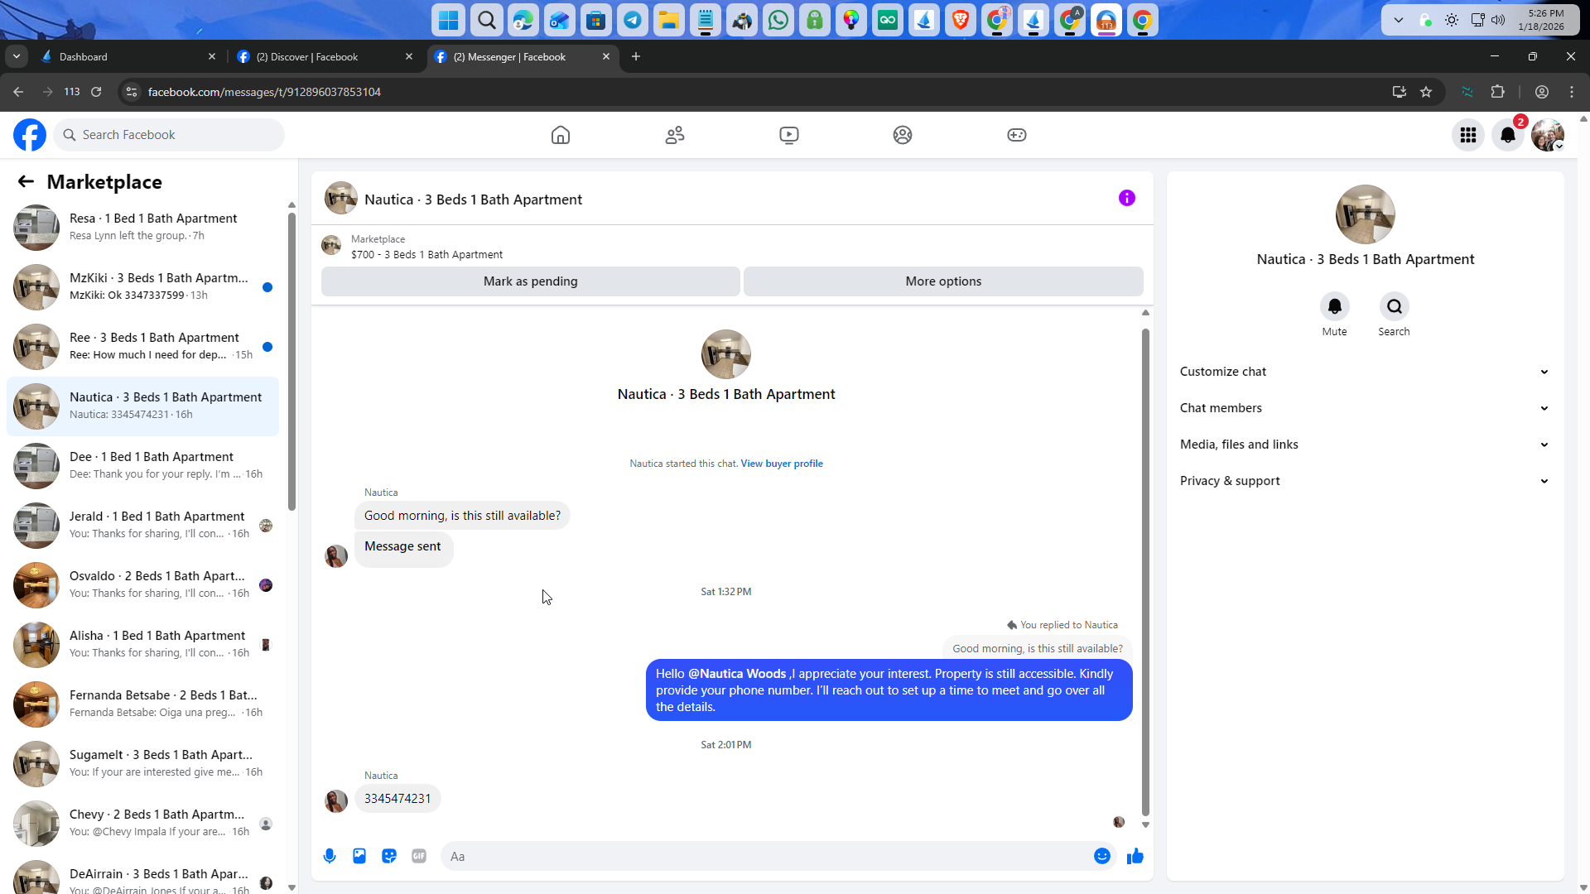This screenshot has height=894, width=1590.
Task: Open the GIF picker icon
Action: (419, 856)
